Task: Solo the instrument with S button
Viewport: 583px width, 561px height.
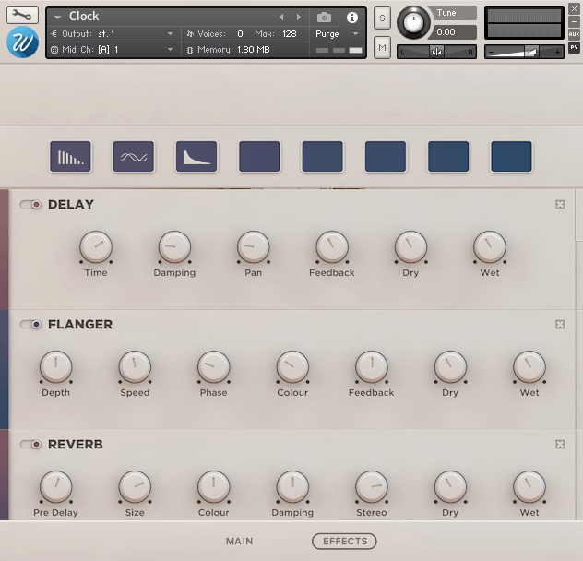Action: tap(382, 20)
